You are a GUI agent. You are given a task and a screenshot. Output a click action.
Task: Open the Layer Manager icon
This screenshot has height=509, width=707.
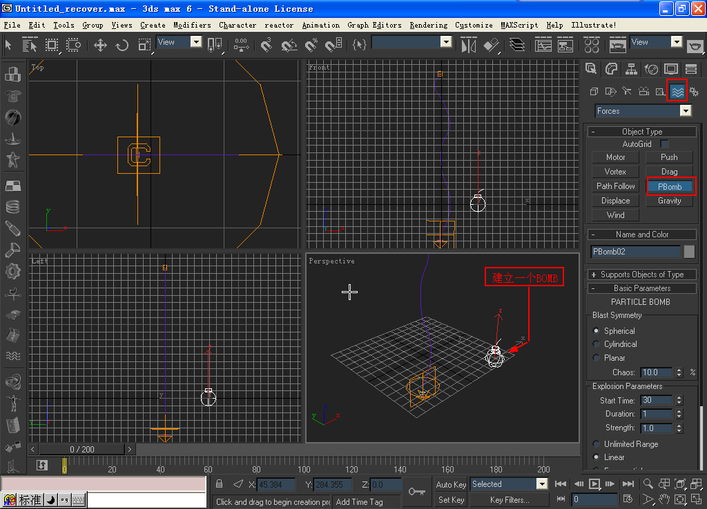tap(516, 45)
